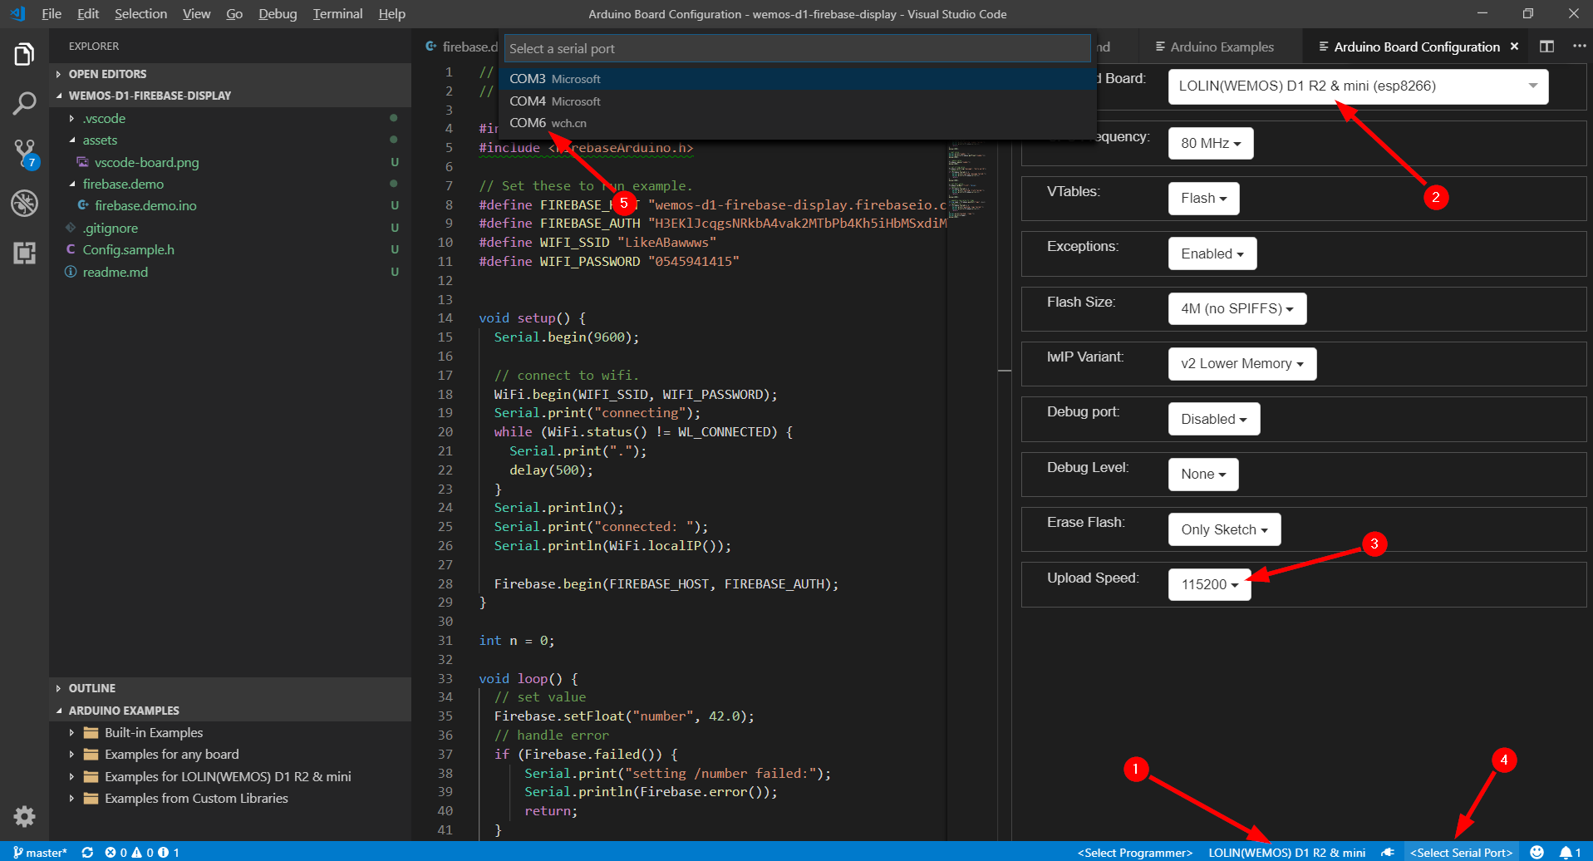1593x861 pixels.
Task: Open the Erase Flash Only Sketch dropdown
Action: click(x=1224, y=529)
